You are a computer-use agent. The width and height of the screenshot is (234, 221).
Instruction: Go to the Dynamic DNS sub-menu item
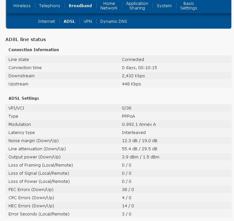click(113, 22)
